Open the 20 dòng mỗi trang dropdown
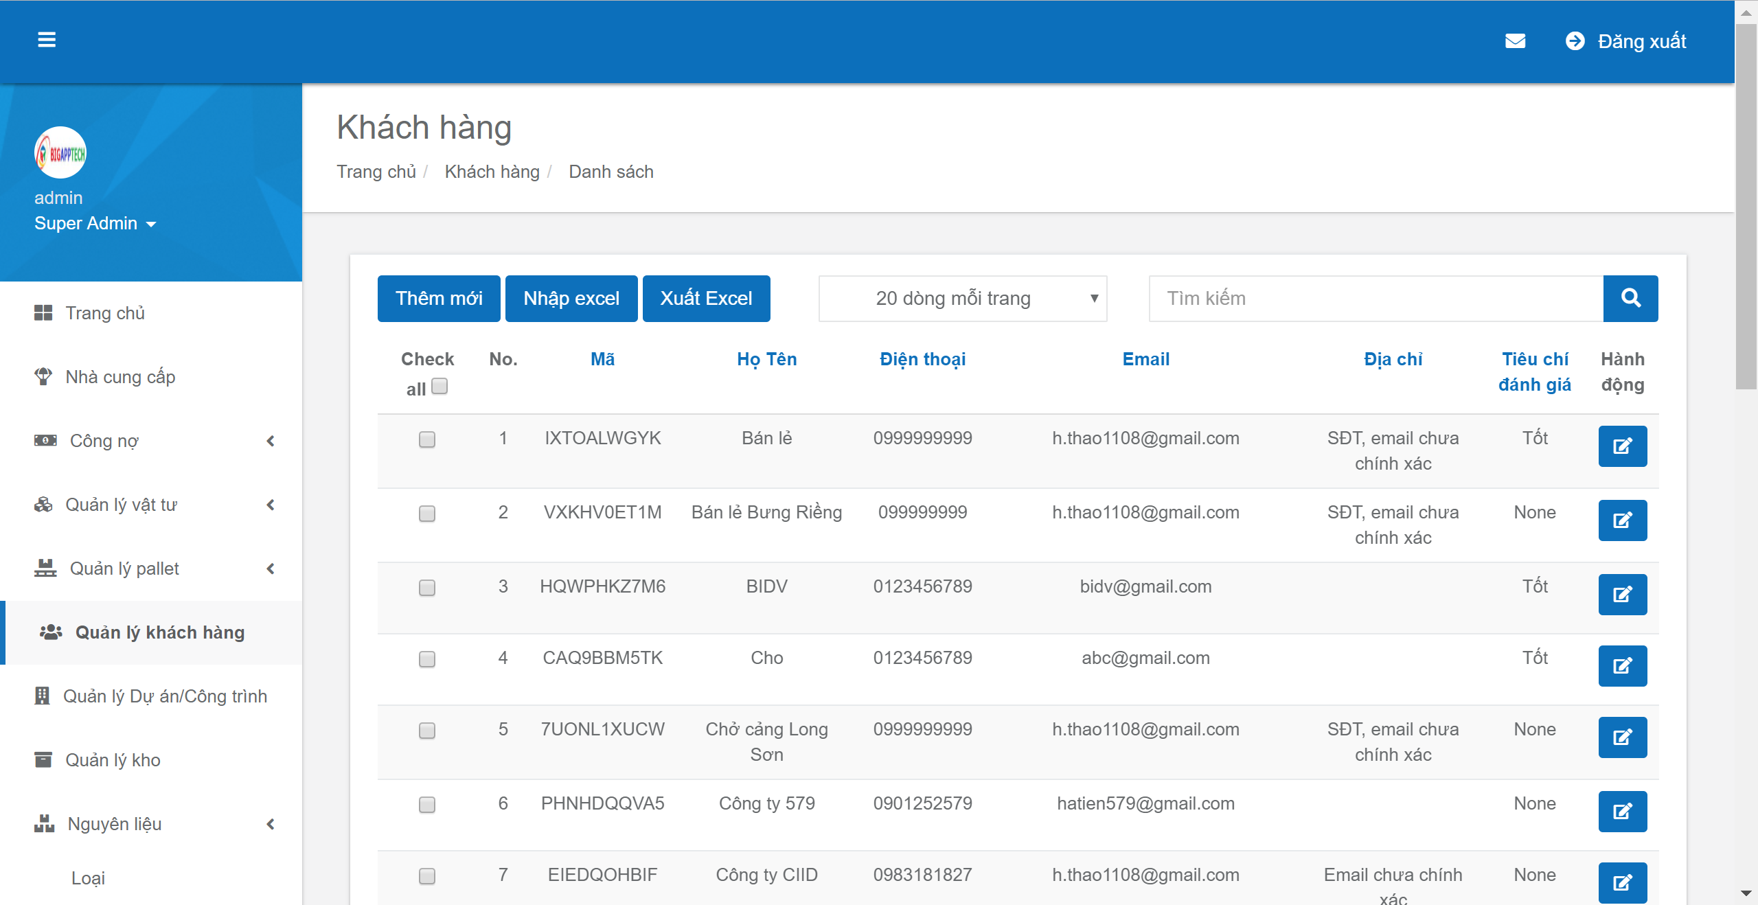Viewport: 1758px width, 905px height. coord(962,299)
